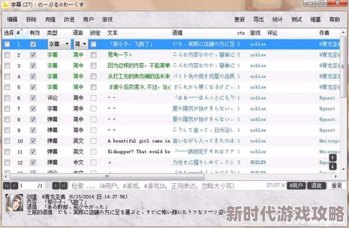This screenshot has width=349, height=228.
Task: Select text '思考一下。' in row 2
Action: tap(120, 55)
